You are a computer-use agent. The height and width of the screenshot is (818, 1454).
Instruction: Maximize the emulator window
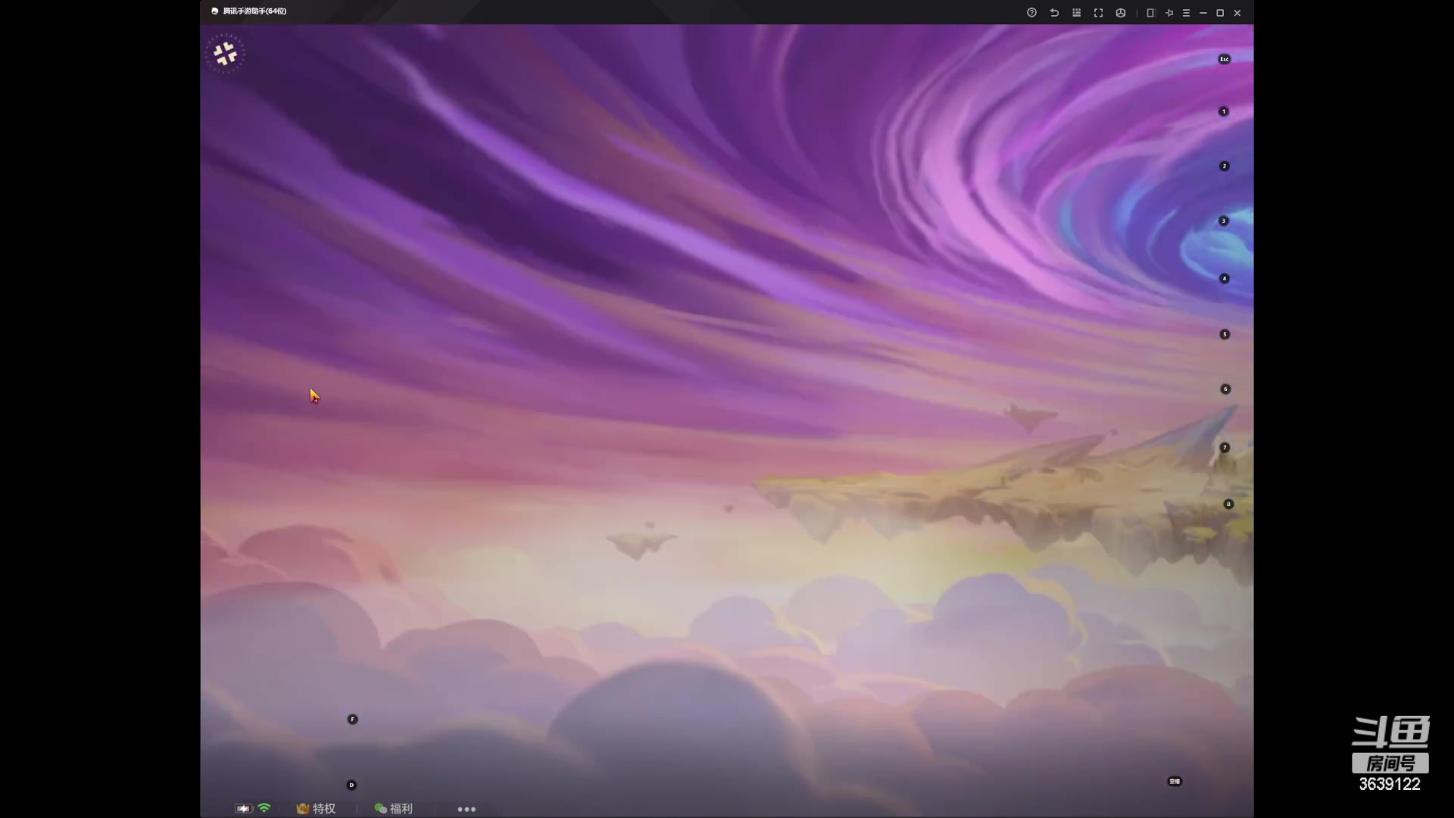click(1220, 13)
